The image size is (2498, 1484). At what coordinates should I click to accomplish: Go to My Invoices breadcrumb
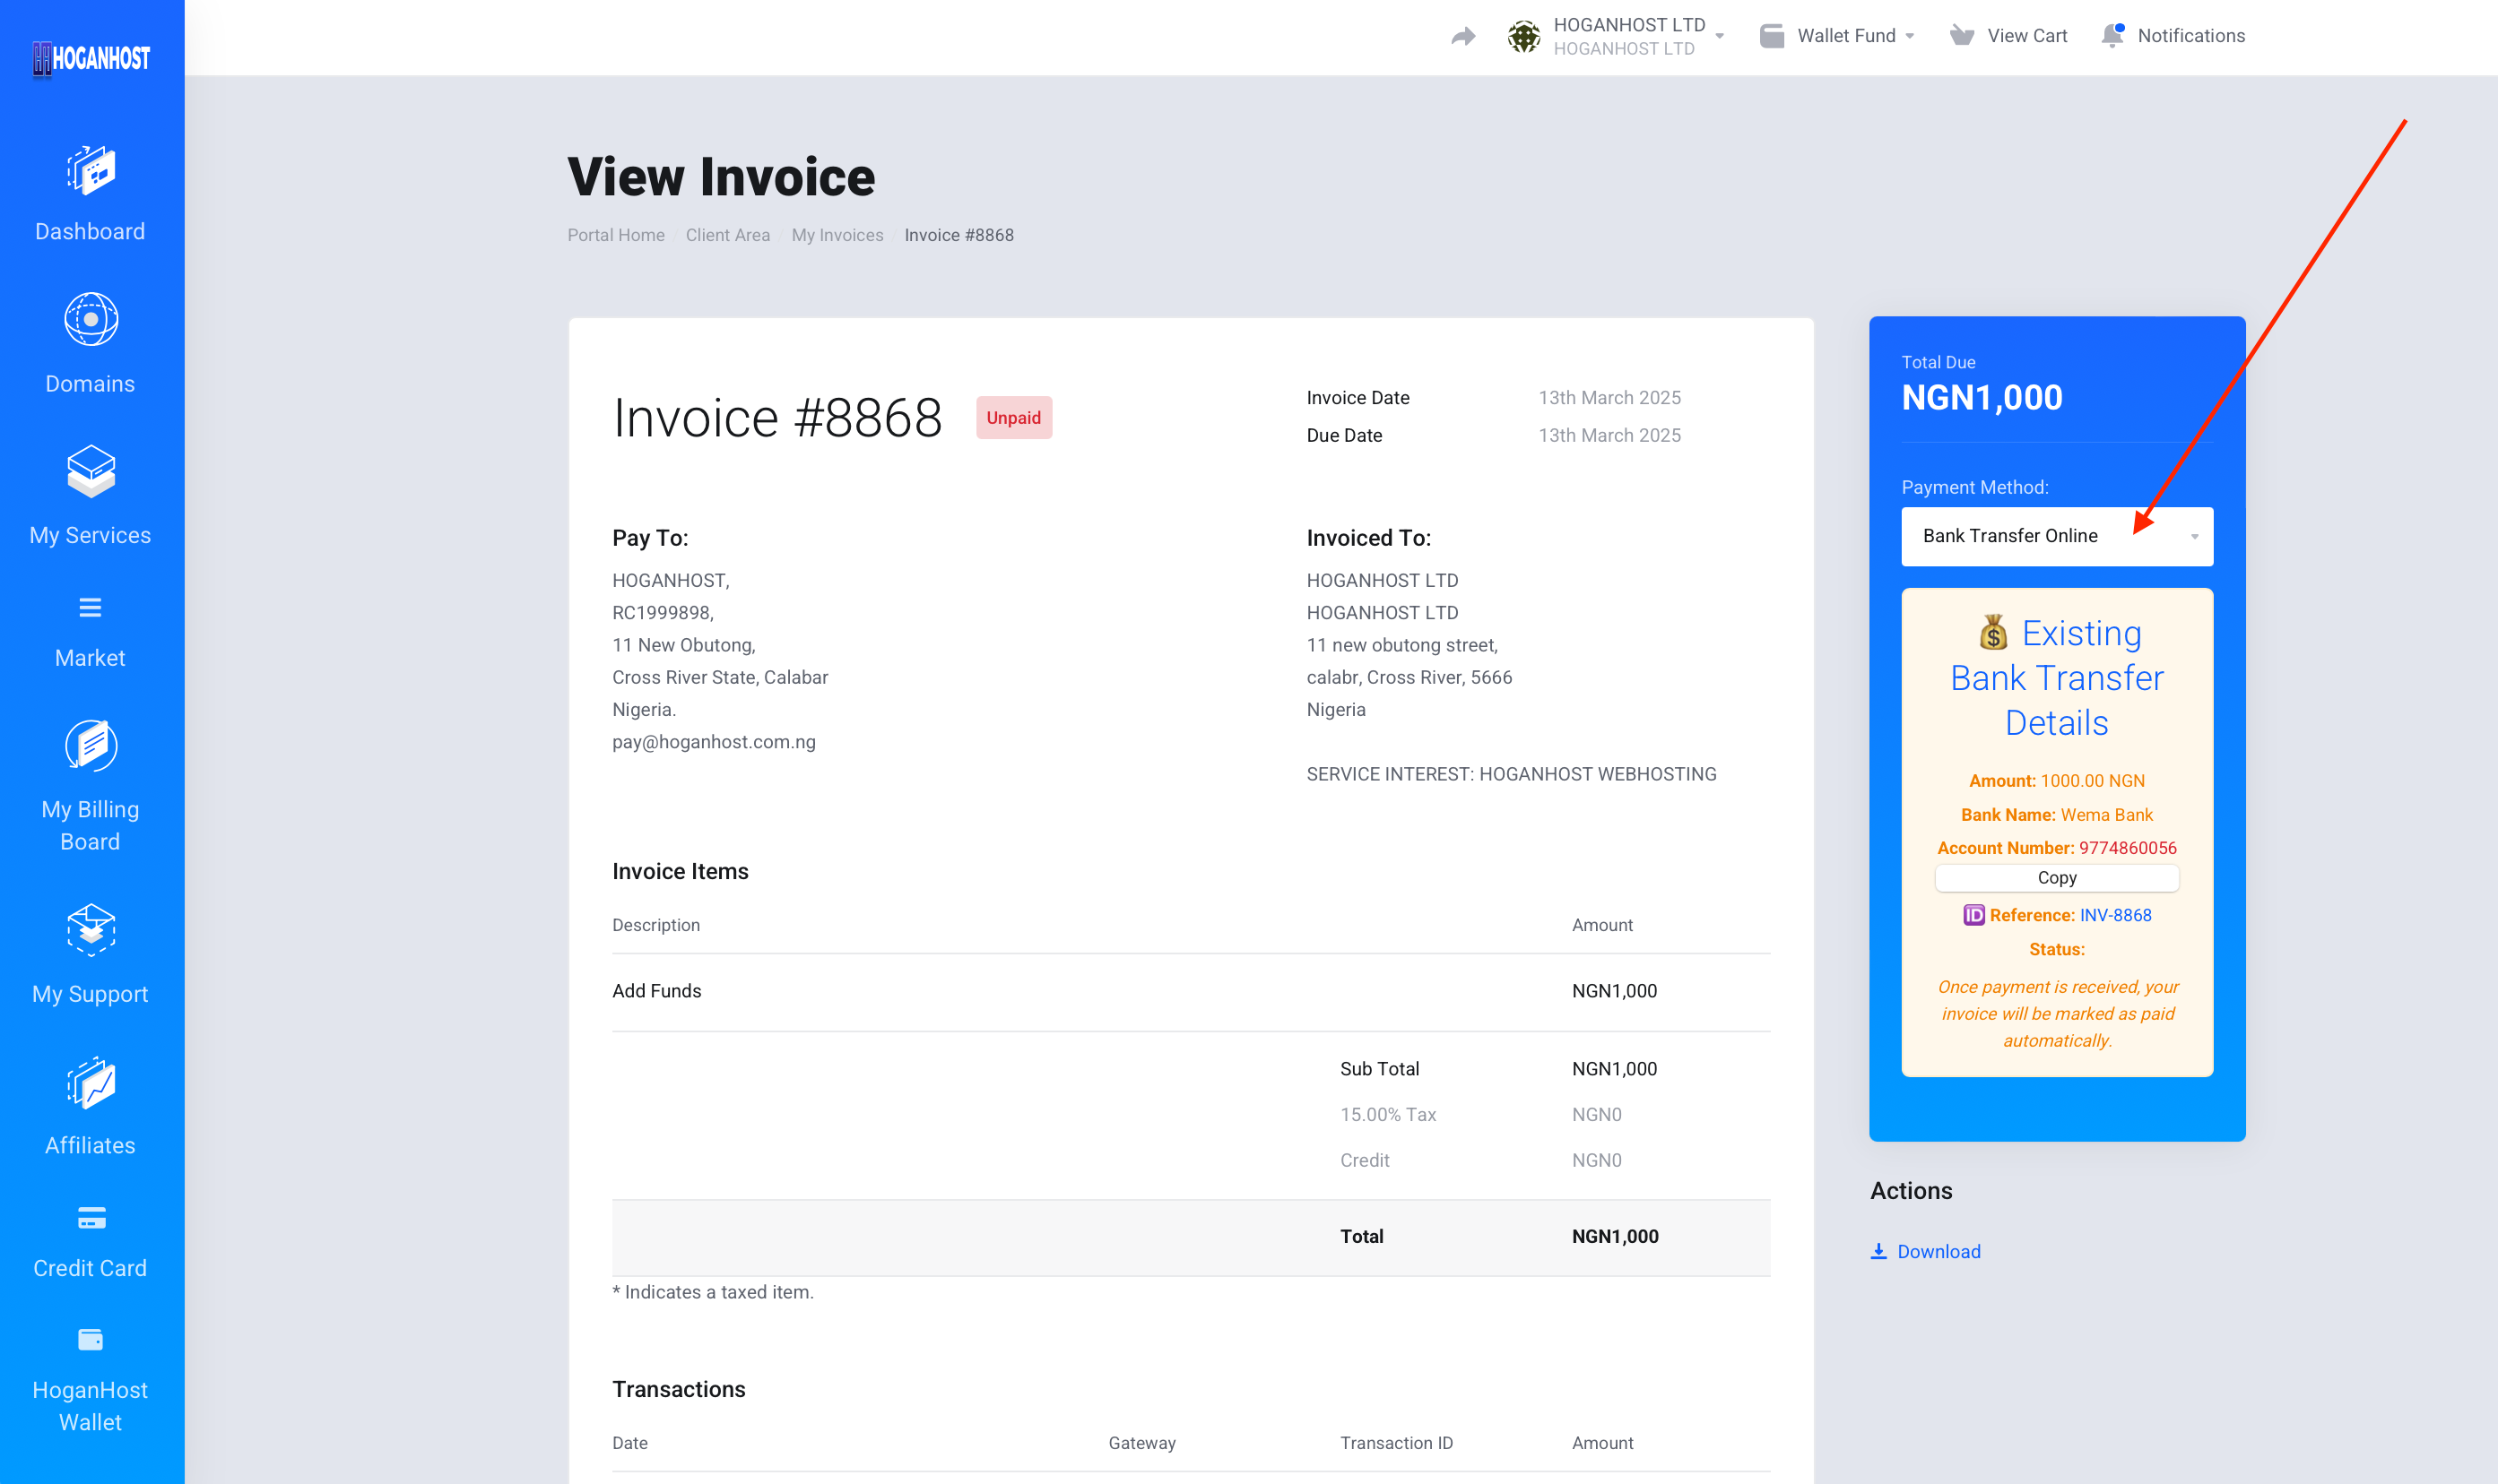click(837, 235)
